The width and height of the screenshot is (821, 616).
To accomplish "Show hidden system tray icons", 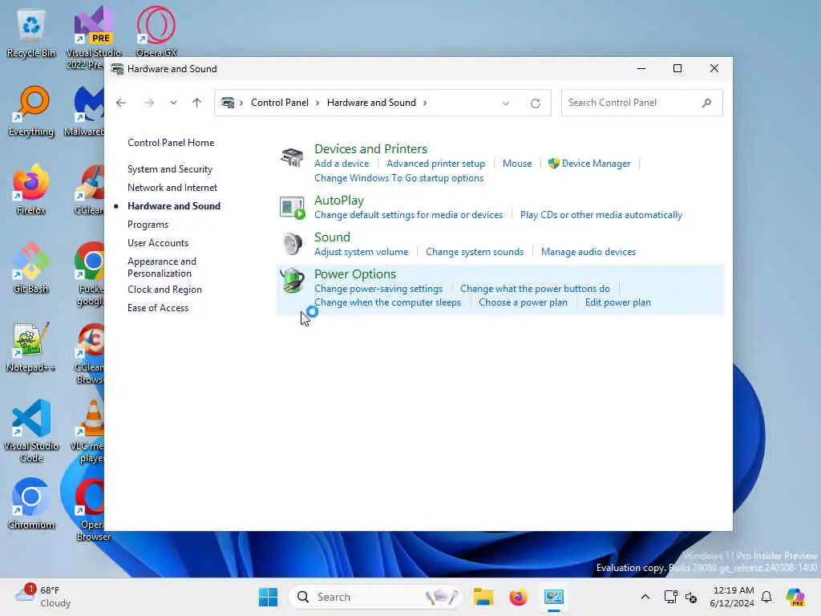I will click(x=645, y=597).
